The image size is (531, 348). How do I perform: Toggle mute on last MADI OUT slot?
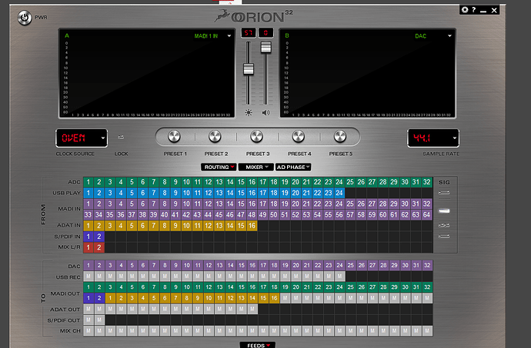click(427, 298)
